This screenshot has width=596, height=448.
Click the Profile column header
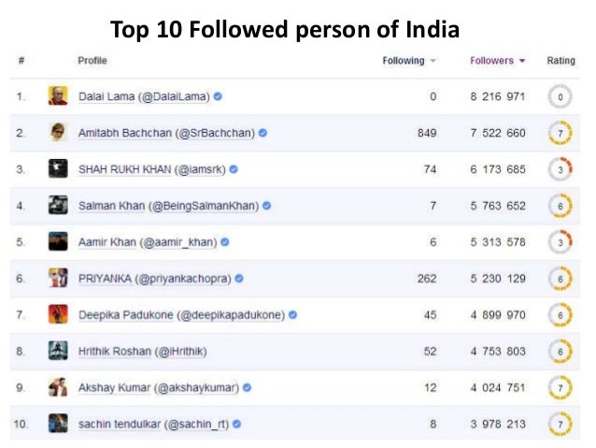[92, 61]
